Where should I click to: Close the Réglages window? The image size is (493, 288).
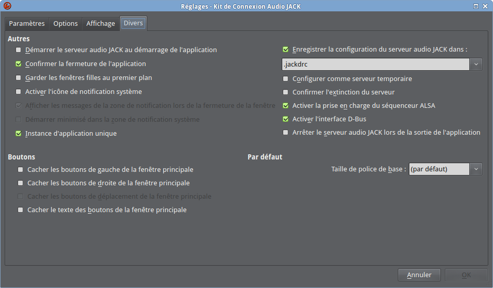(x=485, y=6)
